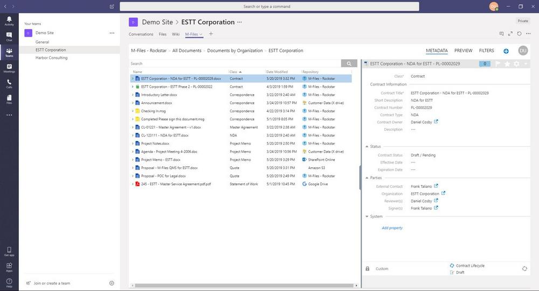
Task: Open Demo Site team more options
Action: coord(112,33)
